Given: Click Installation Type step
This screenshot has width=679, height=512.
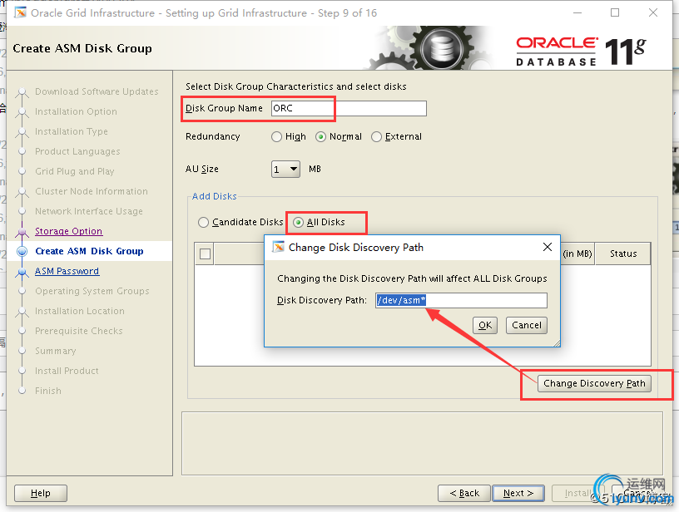Looking at the screenshot, I should 72,131.
